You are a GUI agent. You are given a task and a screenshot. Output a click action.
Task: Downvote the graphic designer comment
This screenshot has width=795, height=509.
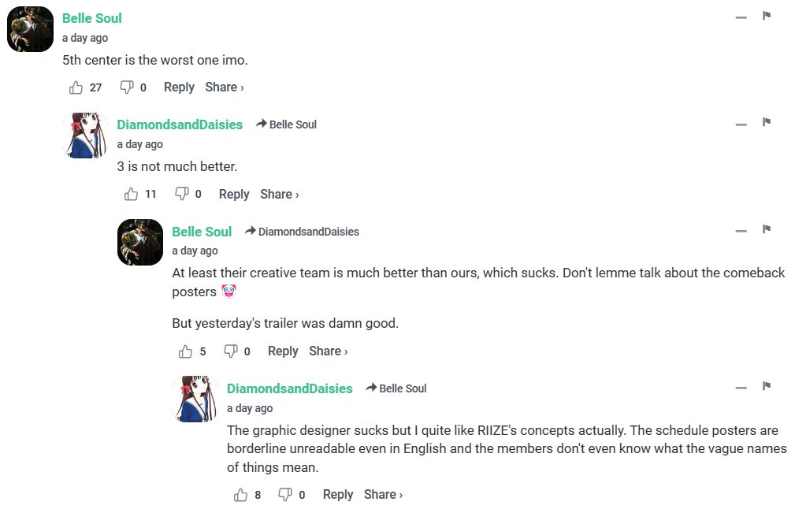285,495
